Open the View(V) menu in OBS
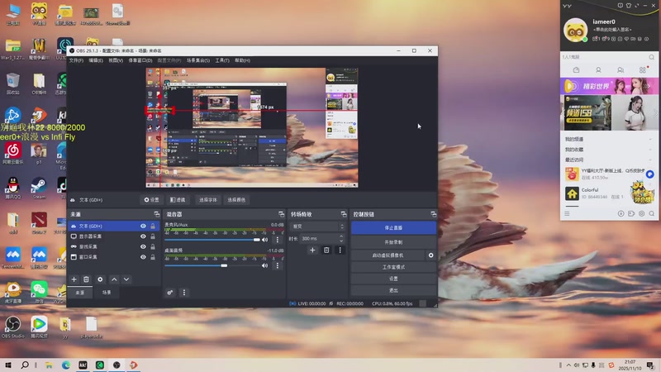This screenshot has height=372, width=661. click(116, 60)
